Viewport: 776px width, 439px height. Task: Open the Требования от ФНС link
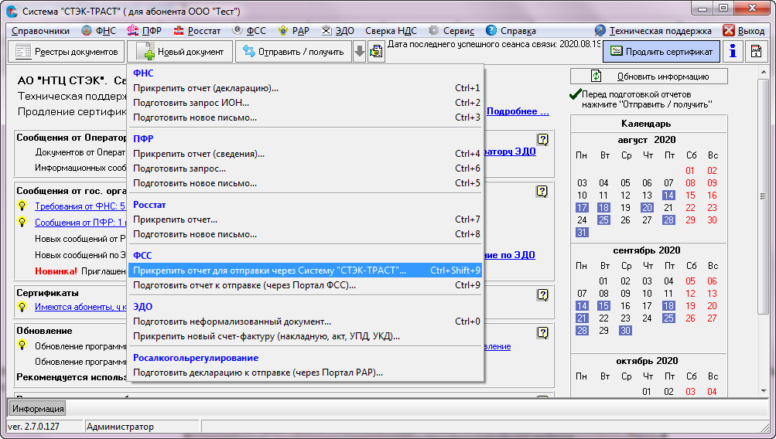point(80,206)
